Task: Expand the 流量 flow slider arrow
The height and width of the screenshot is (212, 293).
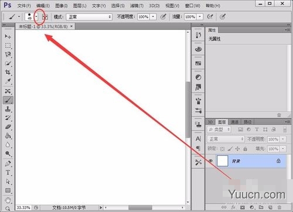Action: click(200, 17)
